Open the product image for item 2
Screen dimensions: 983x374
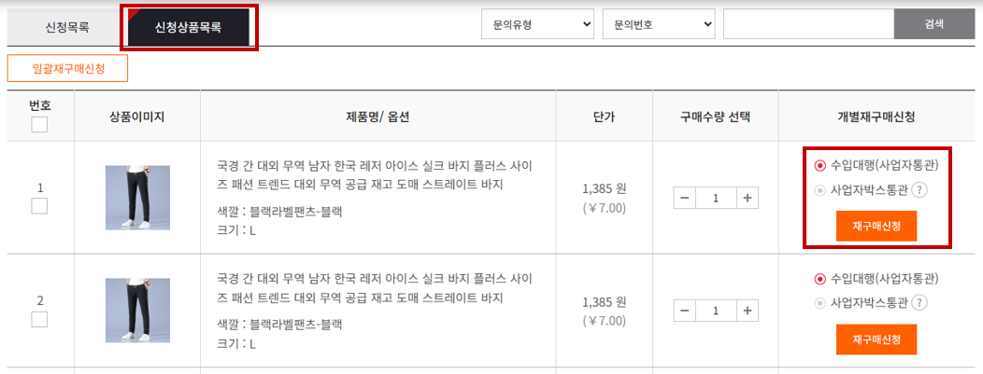click(x=137, y=311)
